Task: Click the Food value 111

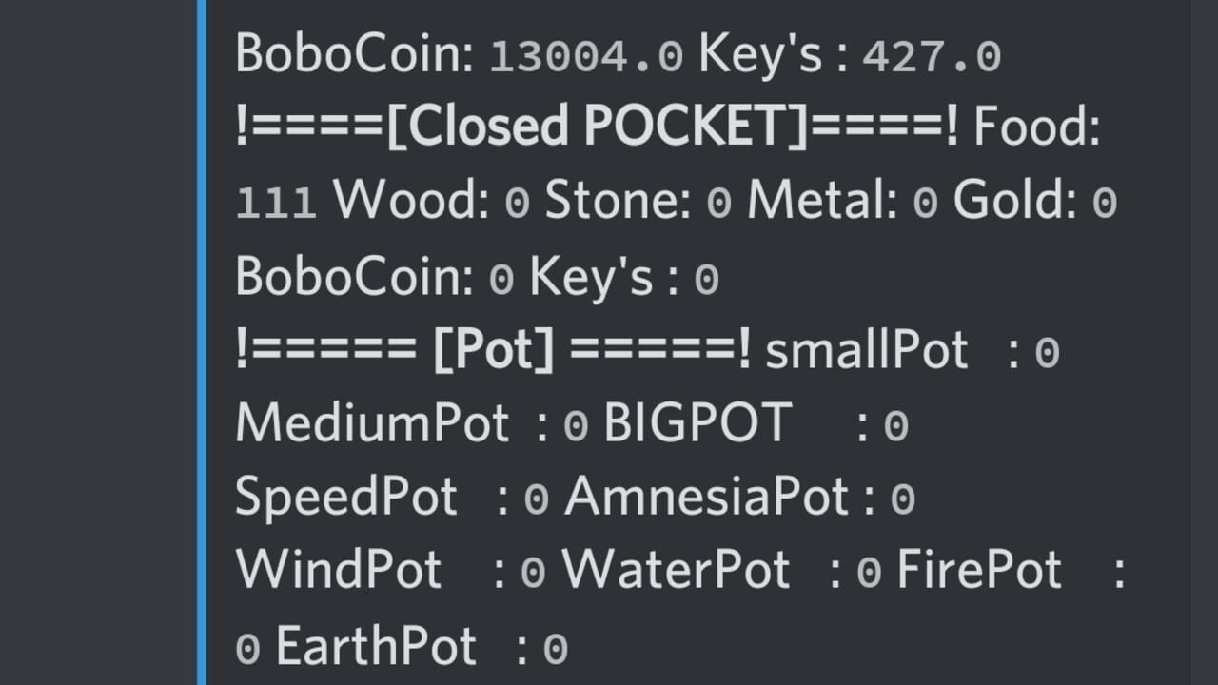Action: coord(276,204)
